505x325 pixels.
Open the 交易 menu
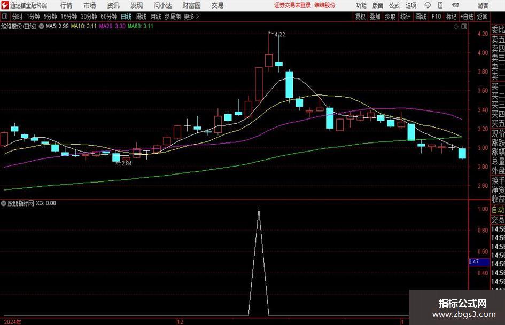pyautogui.click(x=217, y=5)
